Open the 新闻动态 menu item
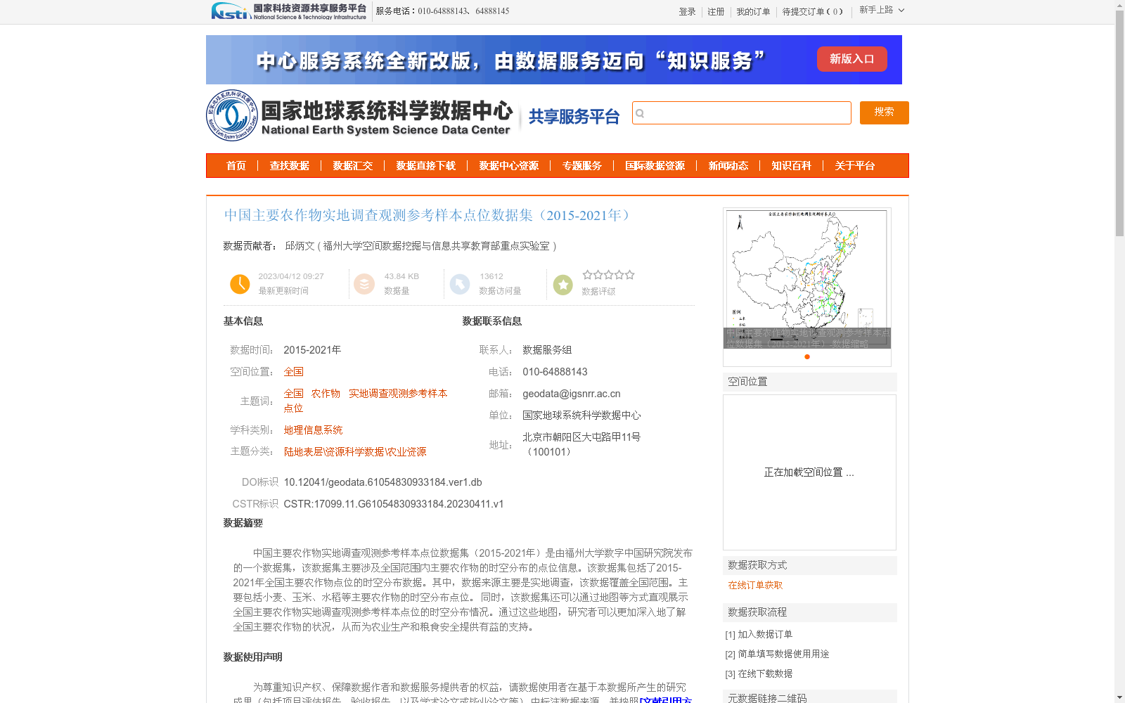Image resolution: width=1125 pixels, height=703 pixels. [x=728, y=166]
